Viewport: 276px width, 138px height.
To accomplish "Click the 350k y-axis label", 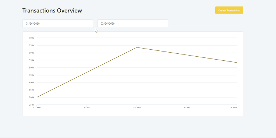I will [32, 90].
